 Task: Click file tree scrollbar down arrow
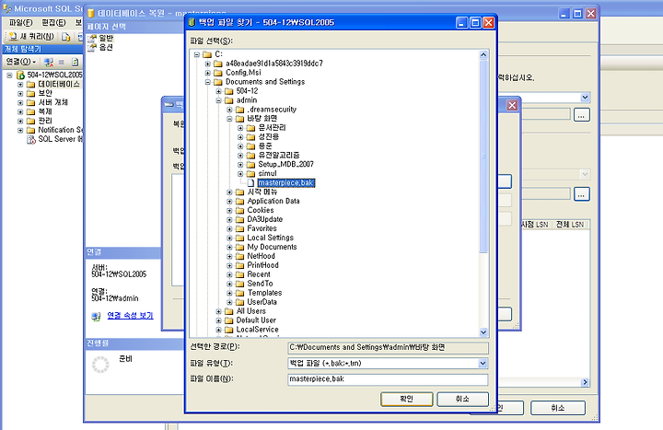(483, 332)
